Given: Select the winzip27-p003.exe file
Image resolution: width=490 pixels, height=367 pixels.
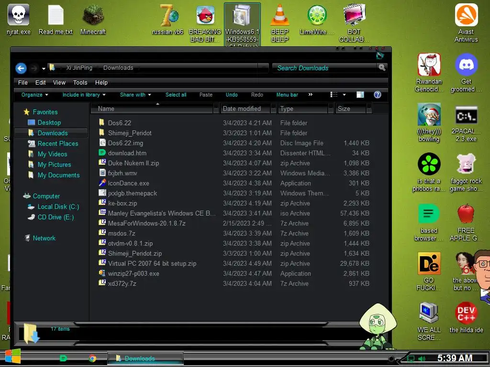Looking at the screenshot, I should click(x=234, y=273).
